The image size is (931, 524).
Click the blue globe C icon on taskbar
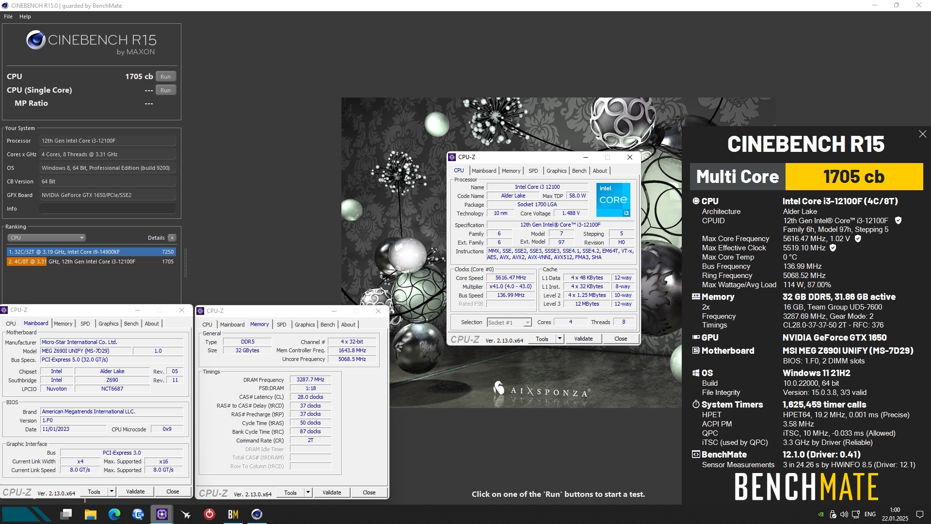pos(138,514)
